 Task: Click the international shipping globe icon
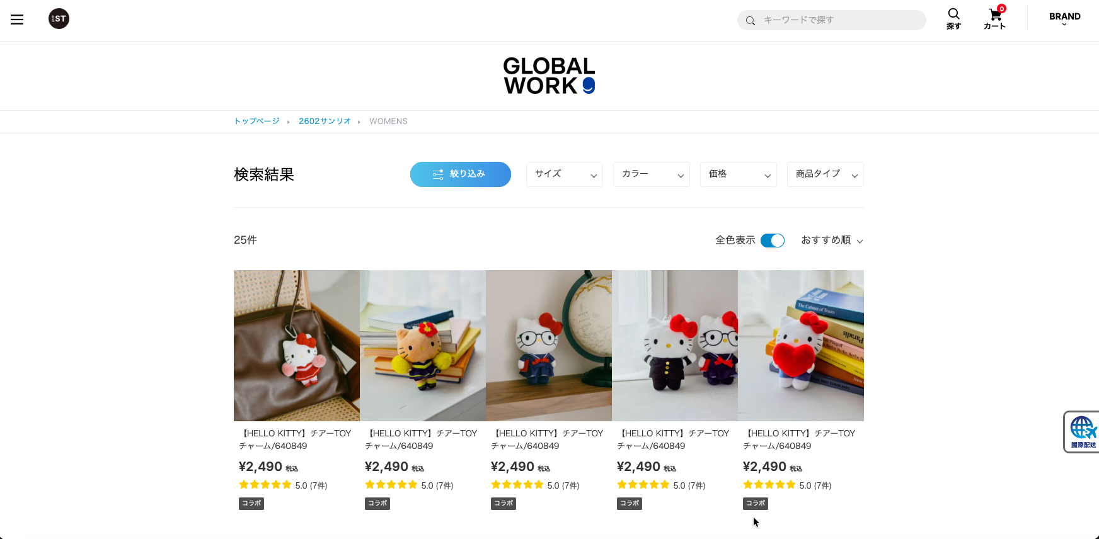click(1082, 432)
